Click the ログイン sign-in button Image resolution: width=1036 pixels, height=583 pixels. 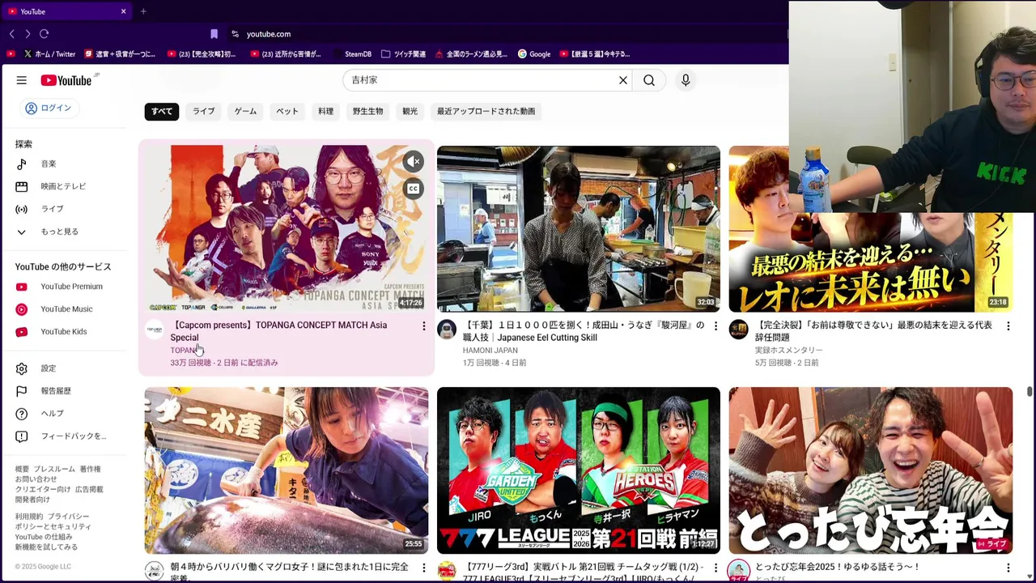pyautogui.click(x=49, y=108)
